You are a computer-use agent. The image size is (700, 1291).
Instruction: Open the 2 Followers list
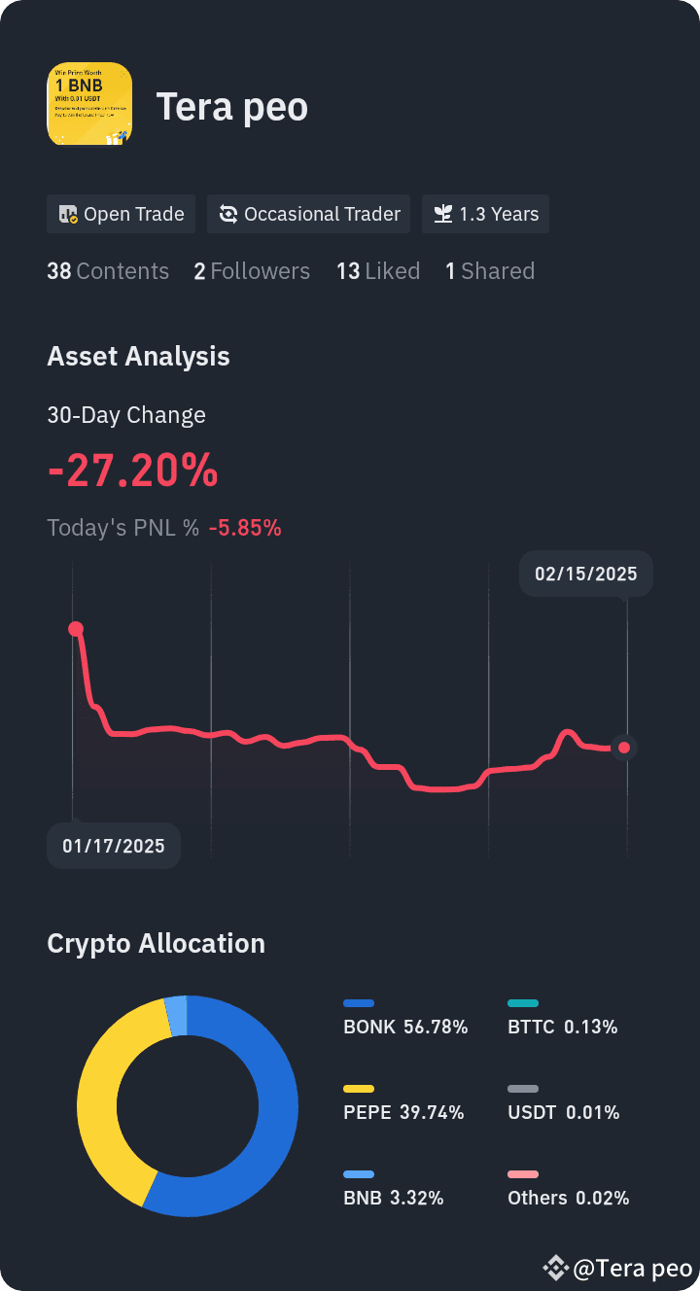coord(252,271)
